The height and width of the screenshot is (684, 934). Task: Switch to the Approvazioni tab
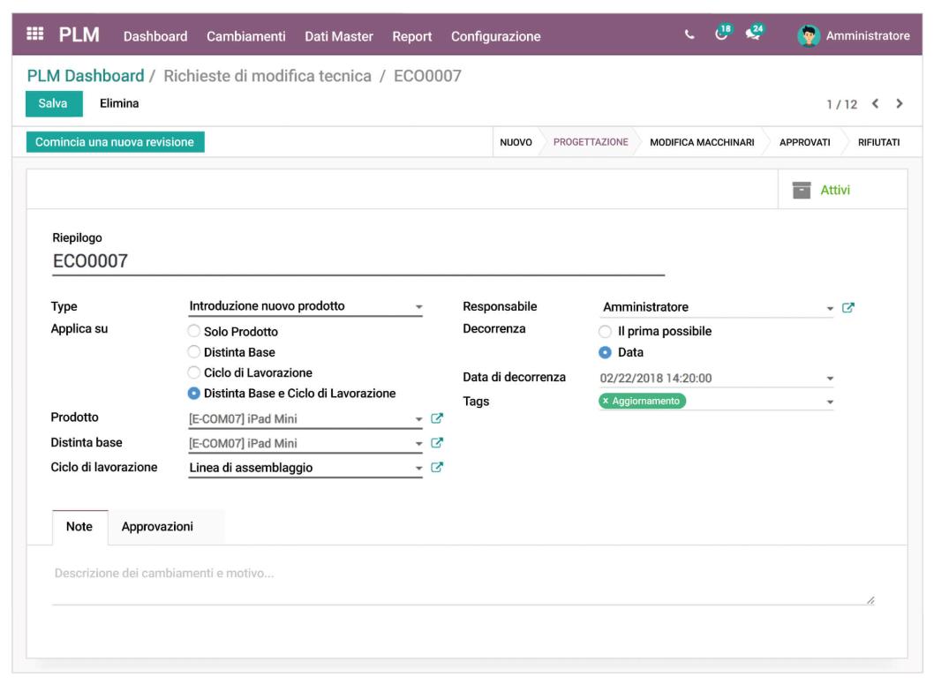click(x=157, y=527)
